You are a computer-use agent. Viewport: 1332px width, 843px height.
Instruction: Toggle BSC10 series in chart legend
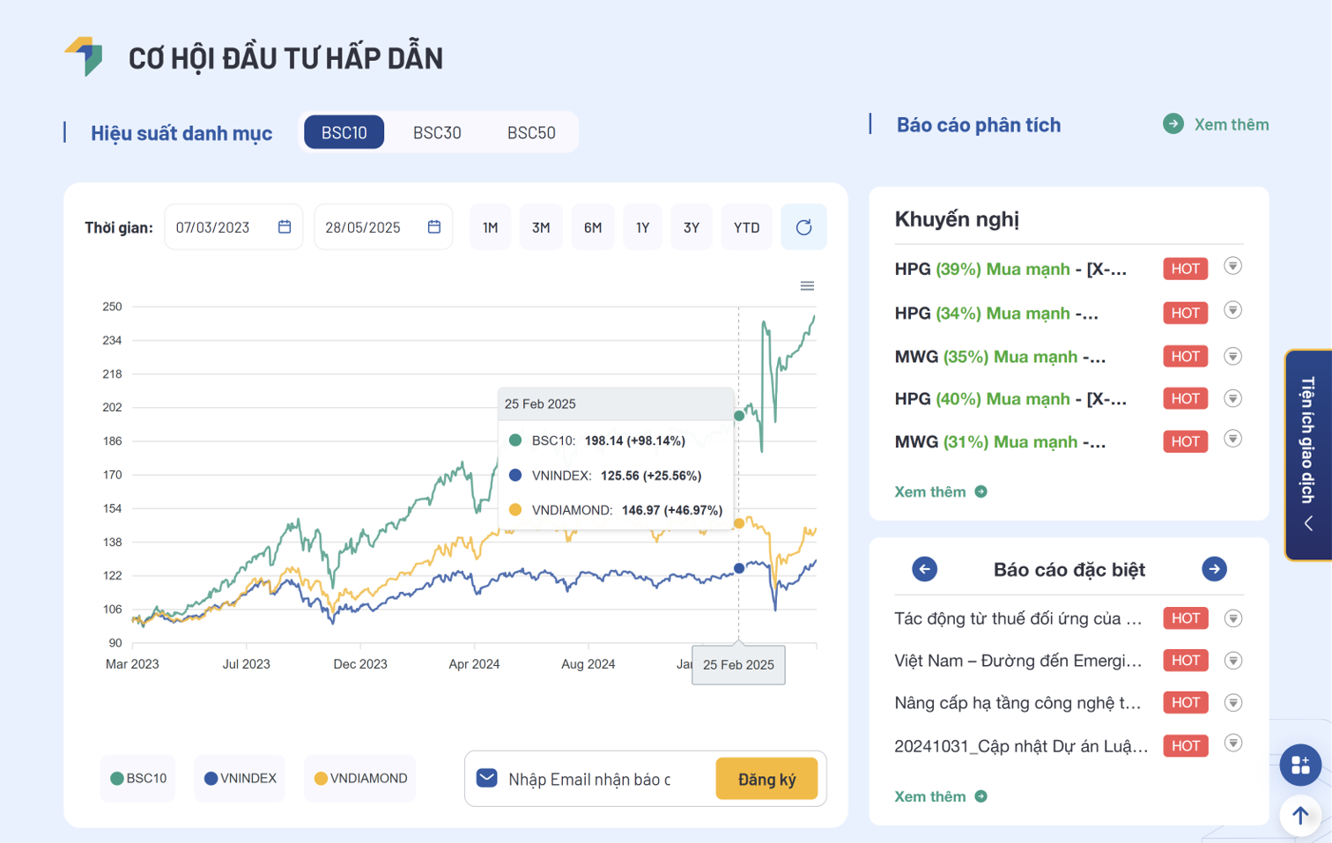click(x=138, y=779)
